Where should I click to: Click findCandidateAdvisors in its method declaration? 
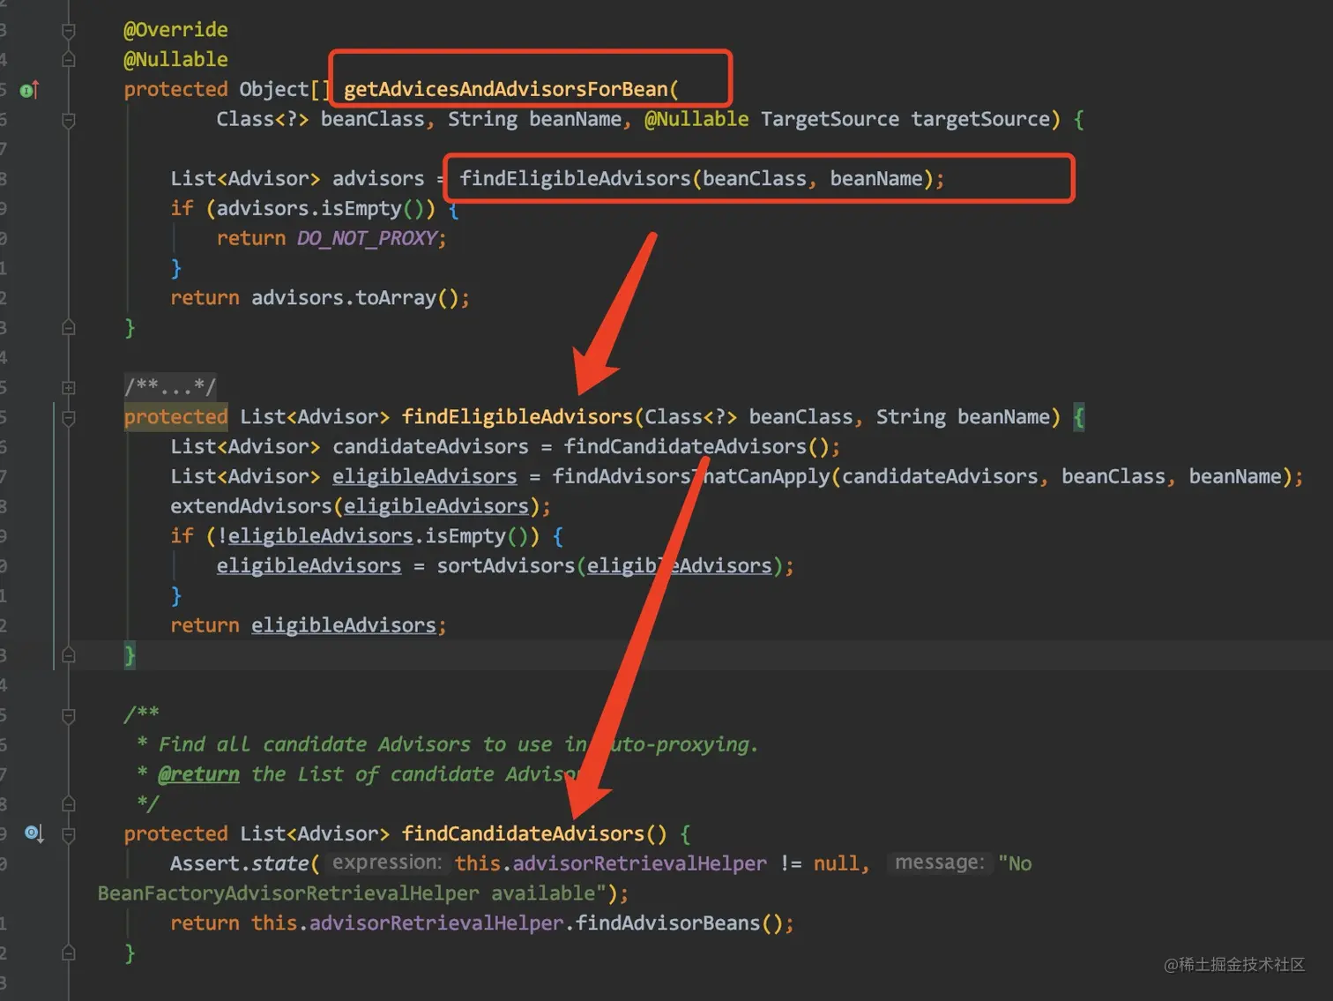tap(524, 834)
